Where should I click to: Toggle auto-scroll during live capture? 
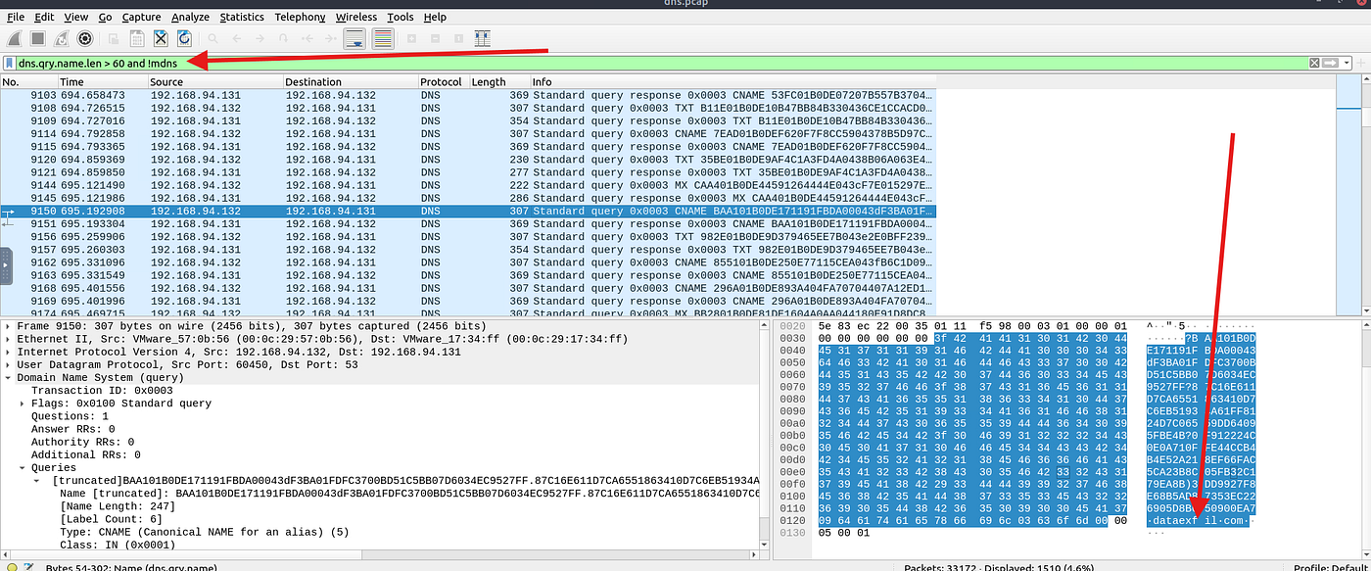(355, 38)
